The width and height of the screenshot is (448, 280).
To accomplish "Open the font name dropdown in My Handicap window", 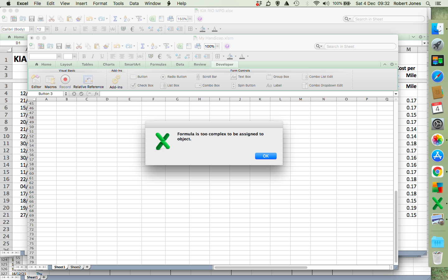I will coord(59,56).
